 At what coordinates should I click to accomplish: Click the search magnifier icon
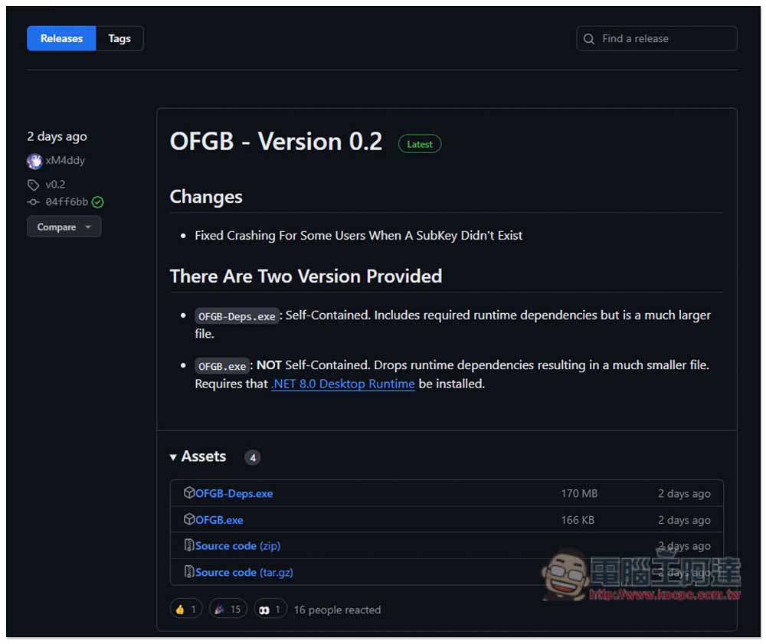pyautogui.click(x=588, y=39)
